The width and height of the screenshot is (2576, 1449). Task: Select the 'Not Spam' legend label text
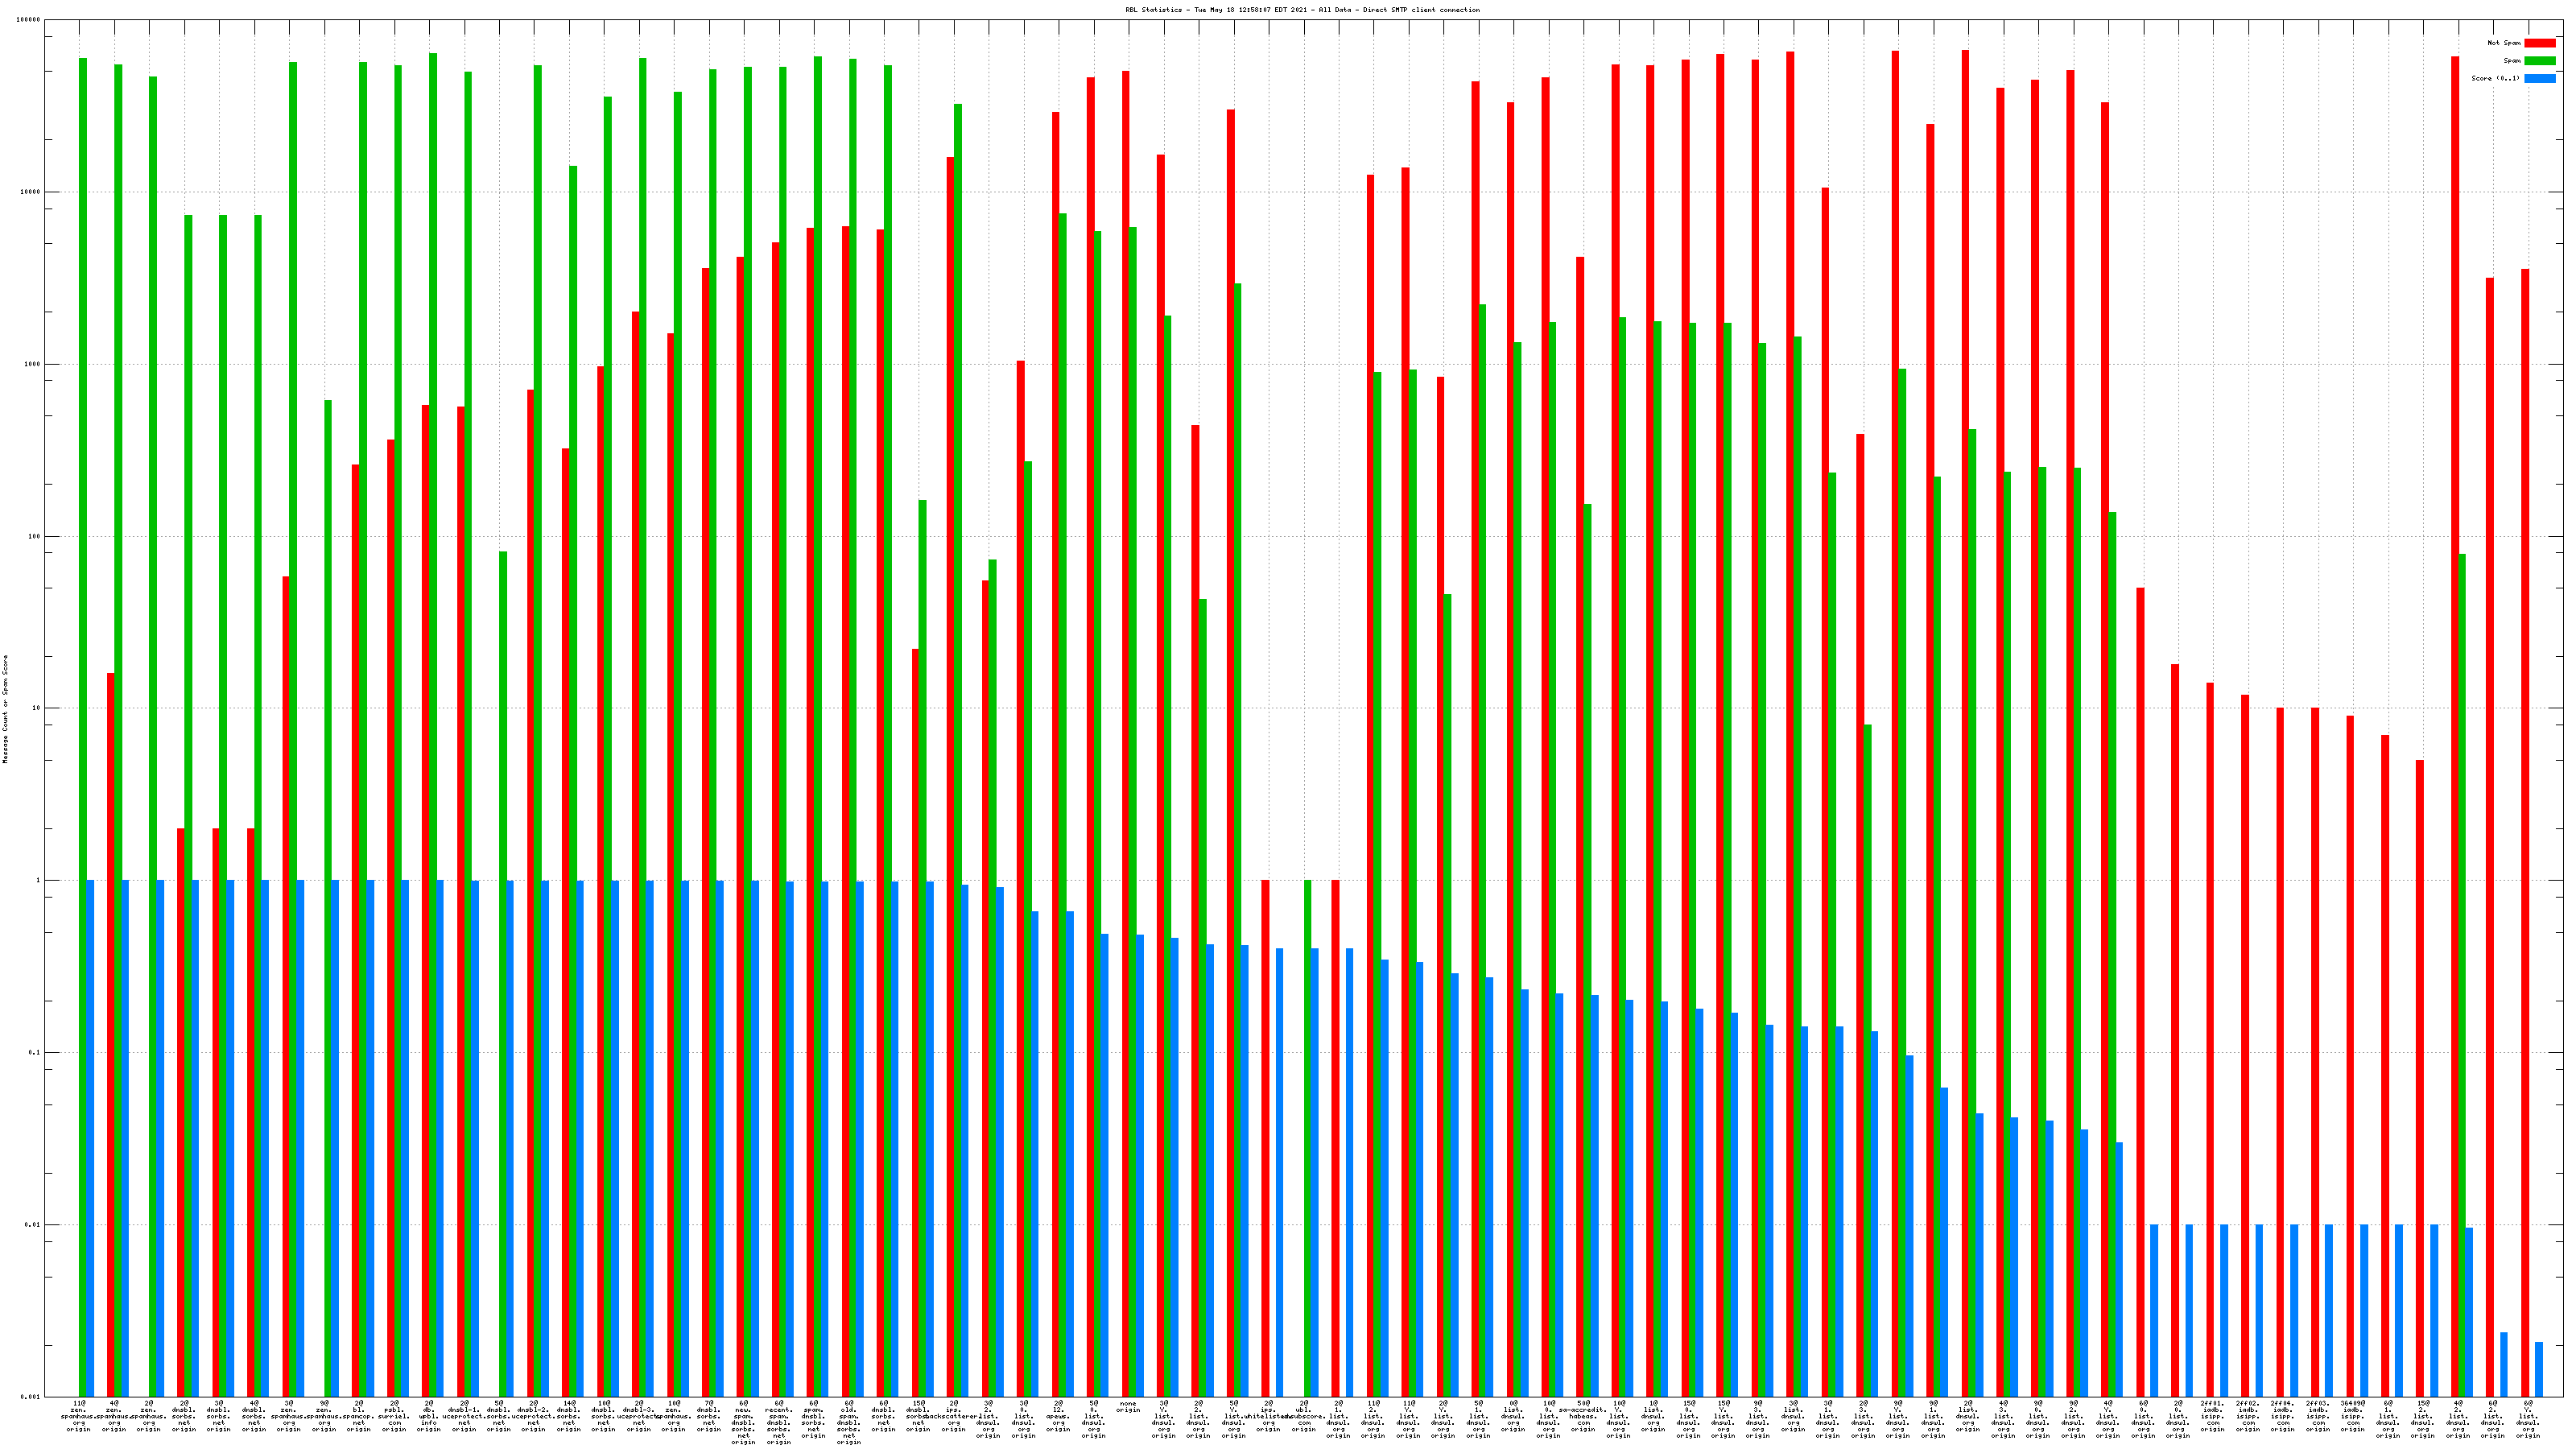(x=2504, y=43)
